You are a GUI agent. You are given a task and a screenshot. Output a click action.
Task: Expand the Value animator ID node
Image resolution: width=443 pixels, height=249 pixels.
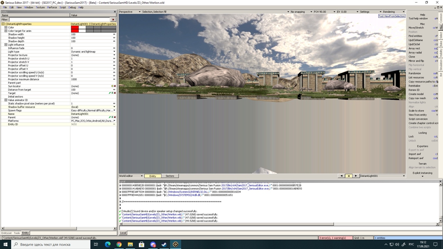click(x=6, y=100)
